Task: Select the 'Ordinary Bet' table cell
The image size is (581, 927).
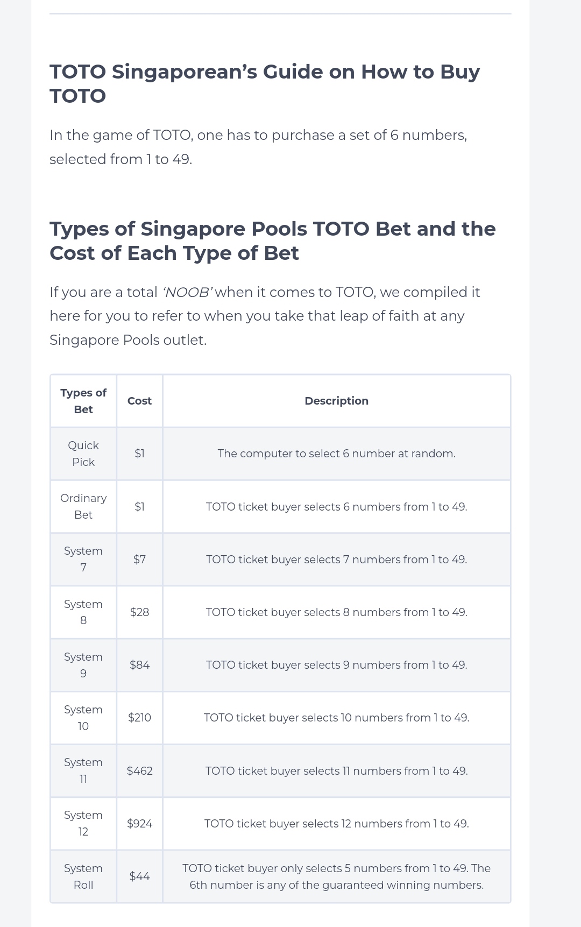Action: tap(83, 506)
